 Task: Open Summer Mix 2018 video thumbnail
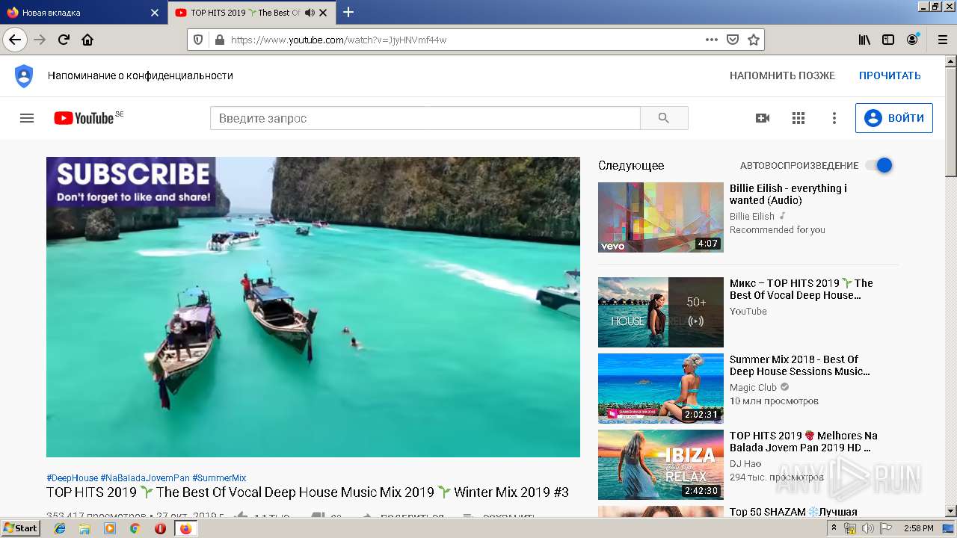661,389
